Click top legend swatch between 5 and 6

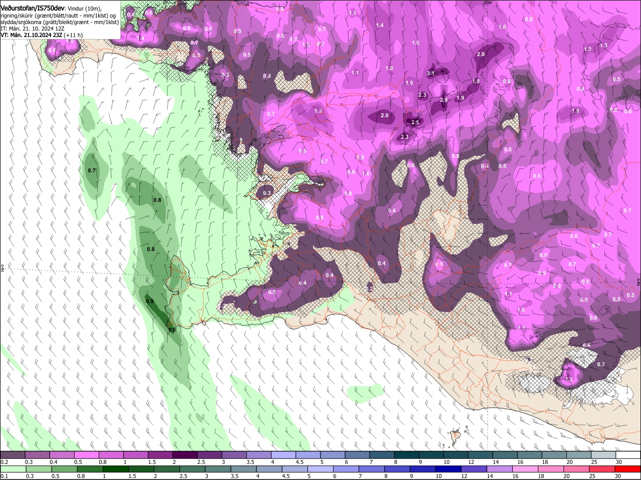[333, 454]
